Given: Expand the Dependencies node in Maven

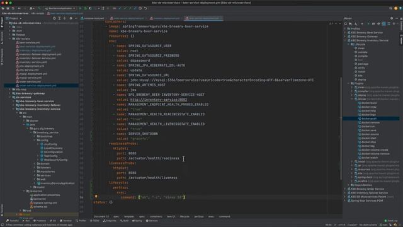Looking at the screenshot, I should tap(349, 185).
